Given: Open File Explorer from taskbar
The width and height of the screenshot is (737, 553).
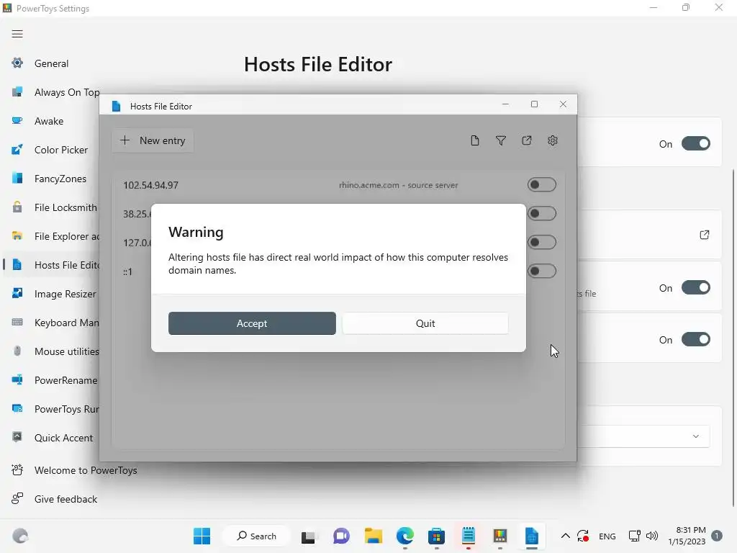Looking at the screenshot, I should click(374, 536).
